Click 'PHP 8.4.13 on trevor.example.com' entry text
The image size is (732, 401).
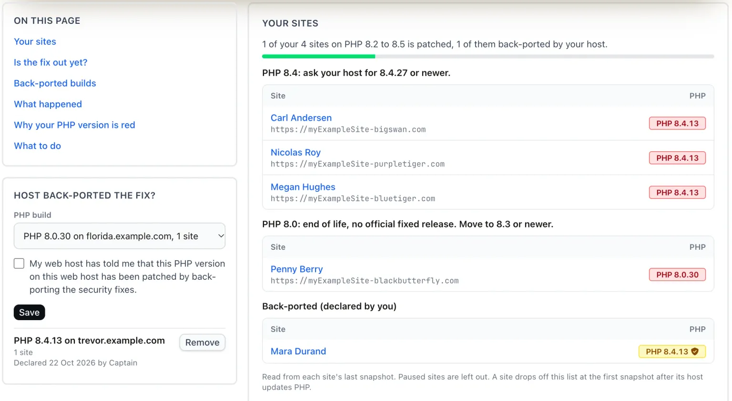pos(89,341)
